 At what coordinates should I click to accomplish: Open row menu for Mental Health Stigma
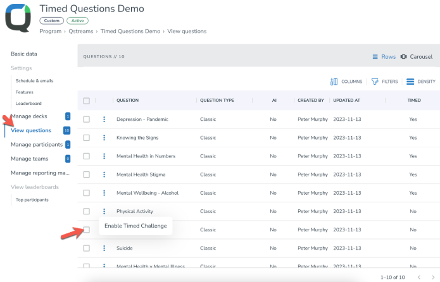[104, 175]
